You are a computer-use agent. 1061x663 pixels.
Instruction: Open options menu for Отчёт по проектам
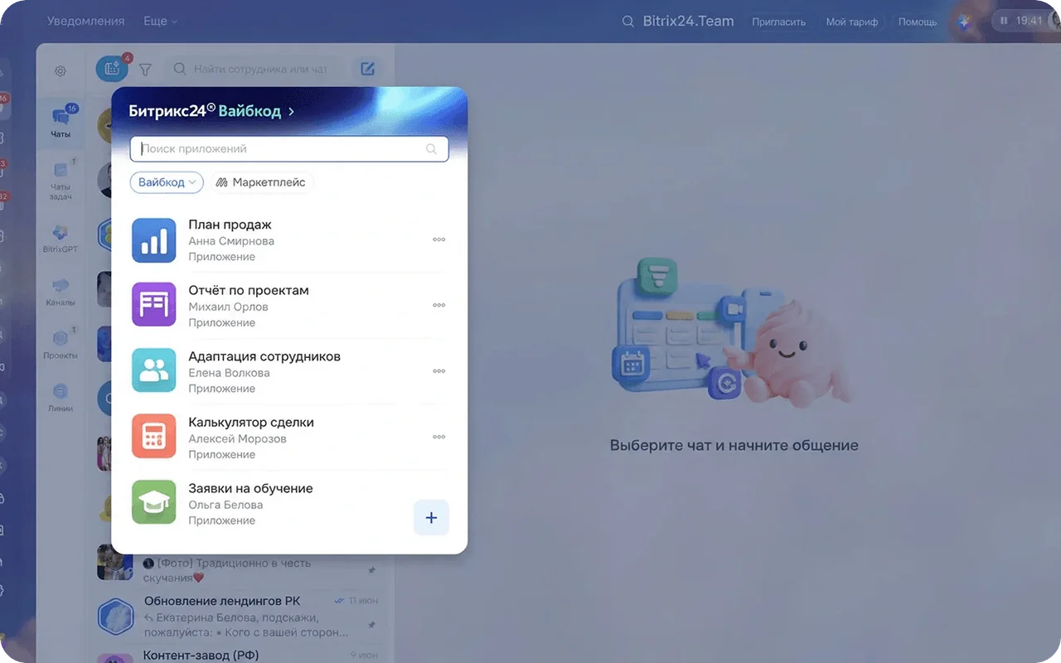point(438,305)
